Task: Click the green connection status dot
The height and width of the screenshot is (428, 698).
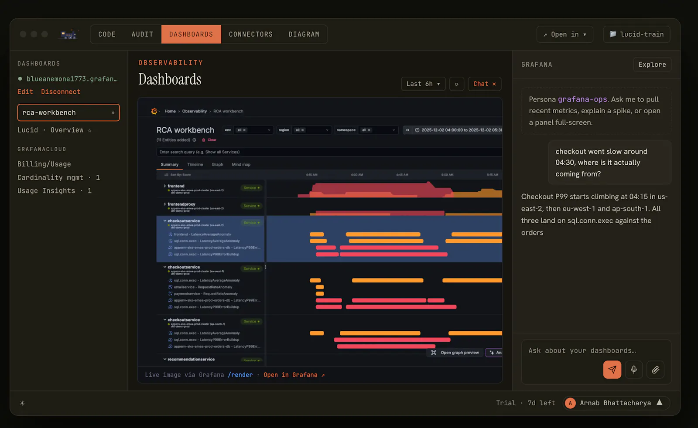Action: coord(20,79)
